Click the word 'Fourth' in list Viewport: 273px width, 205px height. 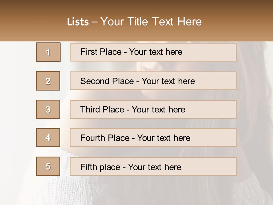pos(93,138)
